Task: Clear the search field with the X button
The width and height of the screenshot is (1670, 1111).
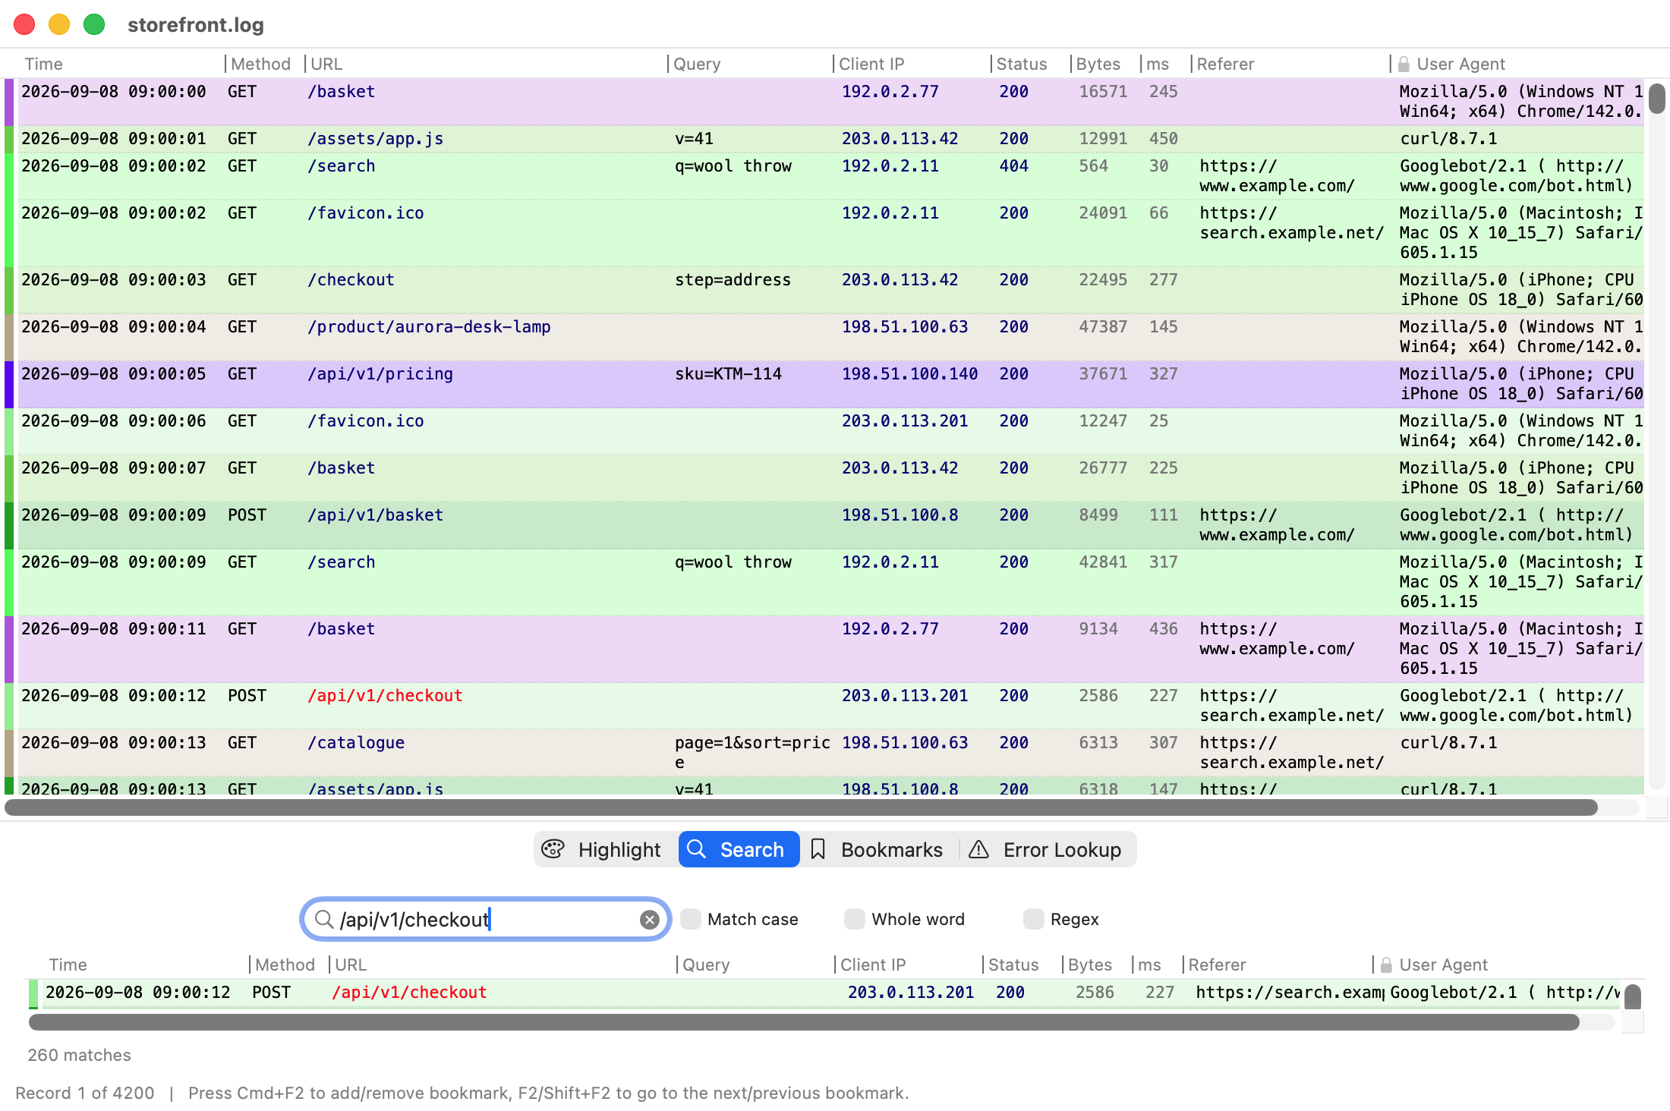Action: coord(649,920)
